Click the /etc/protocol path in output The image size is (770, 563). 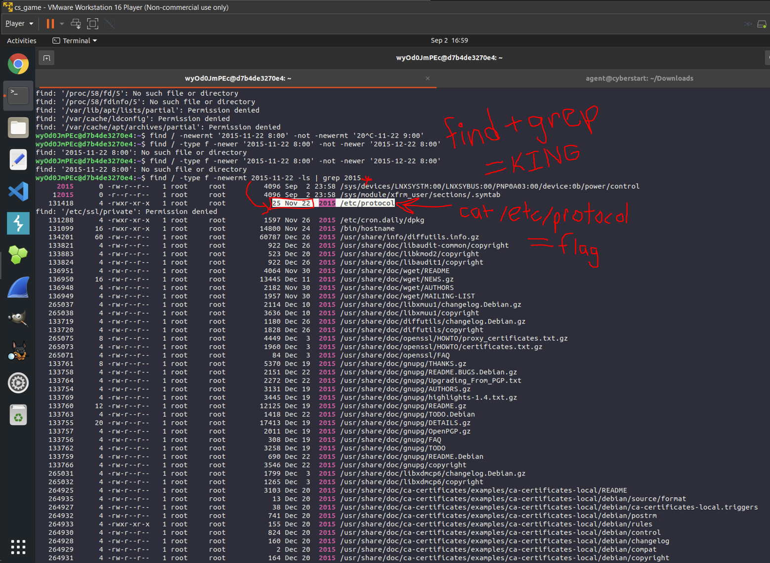click(367, 203)
